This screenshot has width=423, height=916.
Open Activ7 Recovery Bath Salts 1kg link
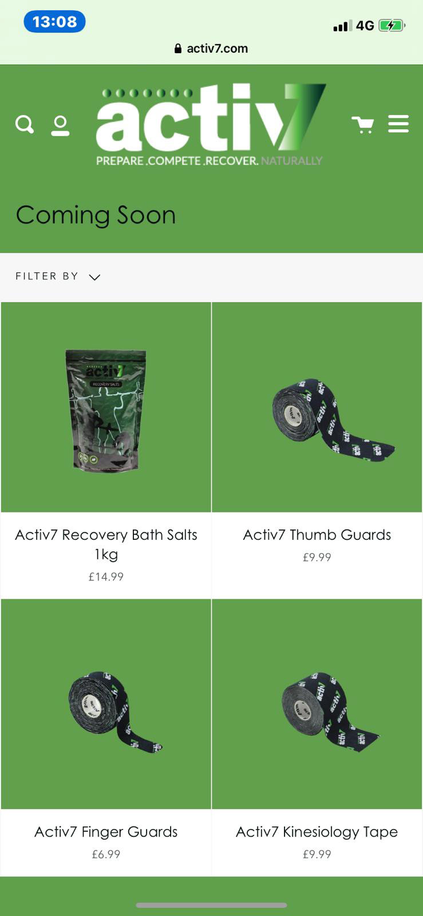(x=106, y=544)
